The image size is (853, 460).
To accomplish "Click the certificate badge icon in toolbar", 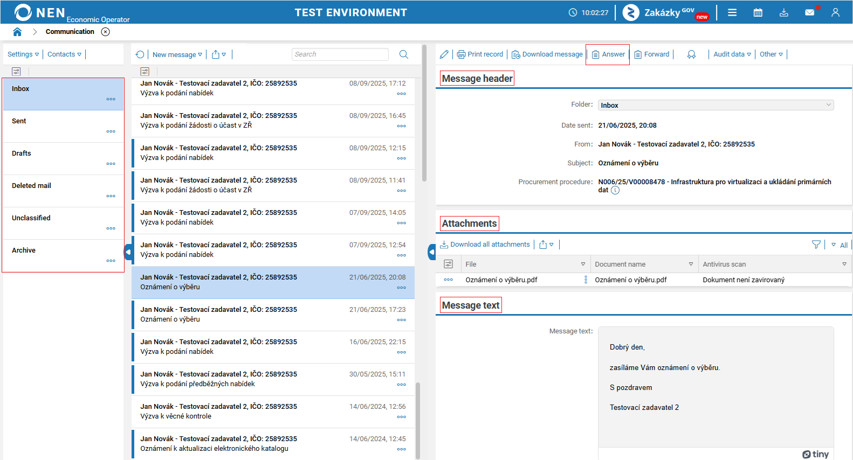I will 691,54.
